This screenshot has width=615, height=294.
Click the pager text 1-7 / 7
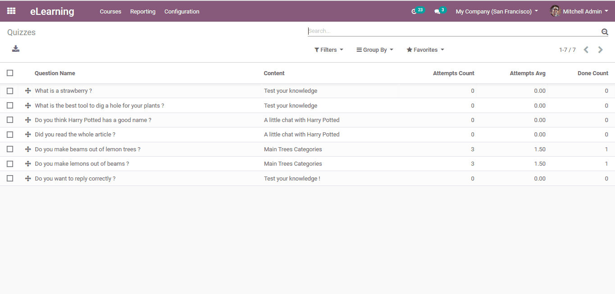(x=567, y=50)
